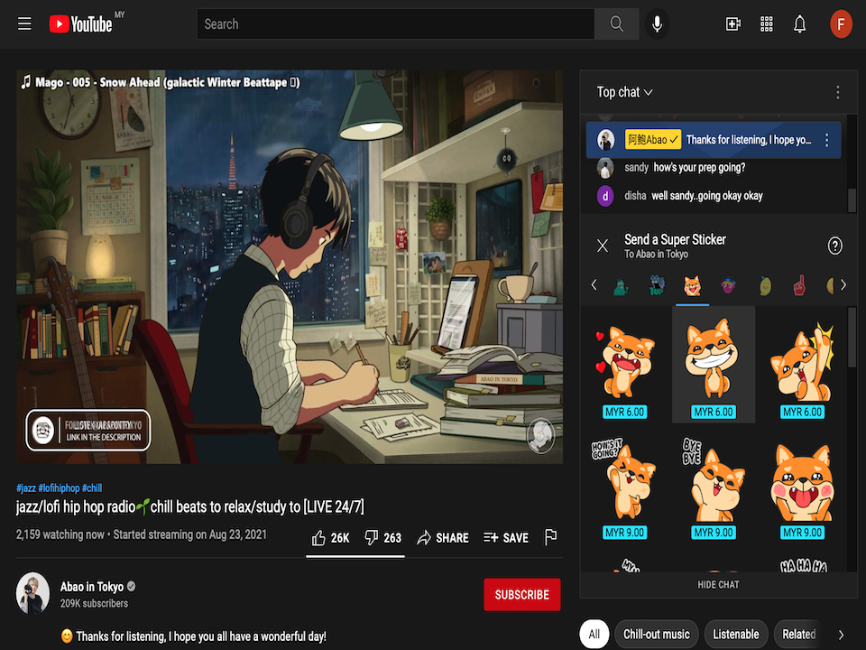Click the video title "jazz/lofi hip hop radio"
866x650 pixels.
[190, 506]
